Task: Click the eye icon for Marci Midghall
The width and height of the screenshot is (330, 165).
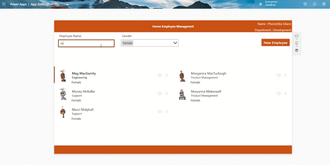Action: click(x=160, y=112)
